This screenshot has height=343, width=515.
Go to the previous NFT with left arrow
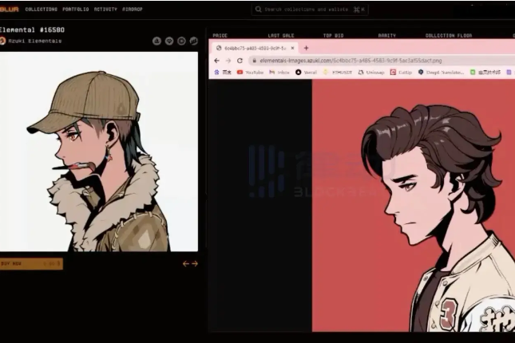186,263
